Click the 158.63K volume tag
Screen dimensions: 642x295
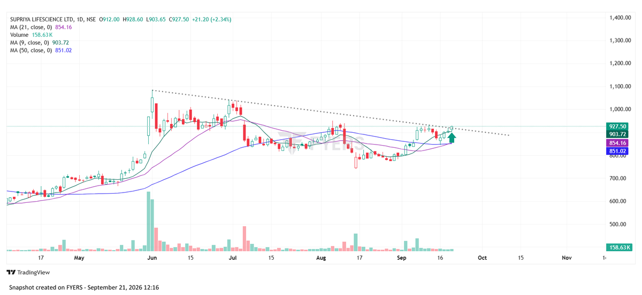click(x=620, y=248)
